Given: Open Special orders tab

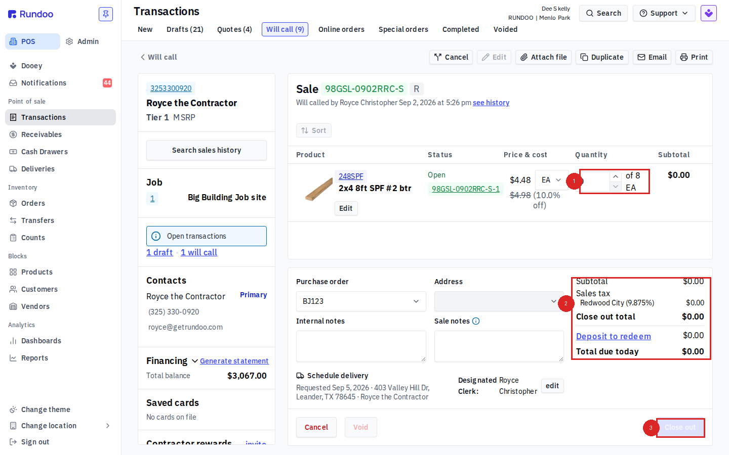Looking at the screenshot, I should tap(403, 29).
